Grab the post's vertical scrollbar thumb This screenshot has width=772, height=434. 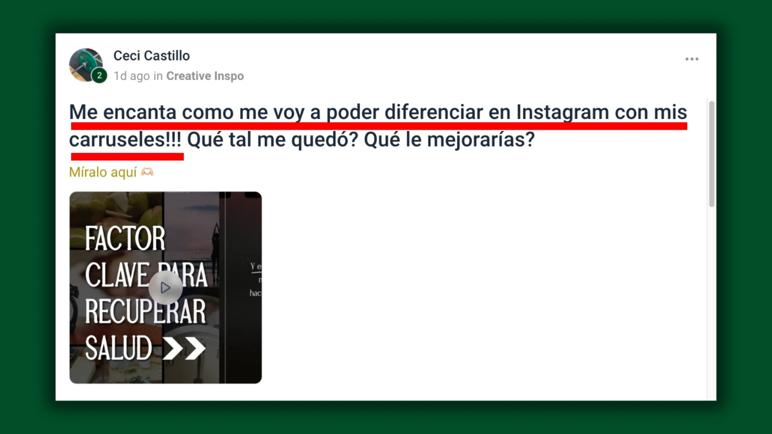712,154
